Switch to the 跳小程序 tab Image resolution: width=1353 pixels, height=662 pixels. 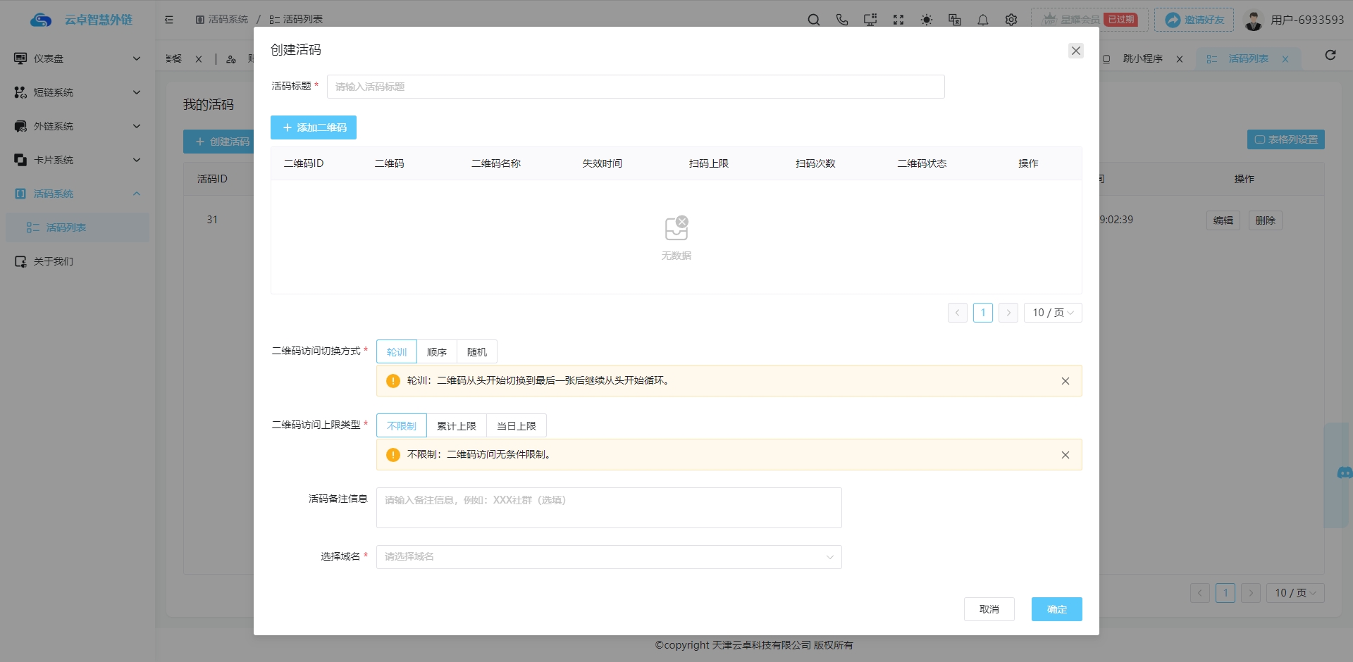pyautogui.click(x=1142, y=58)
